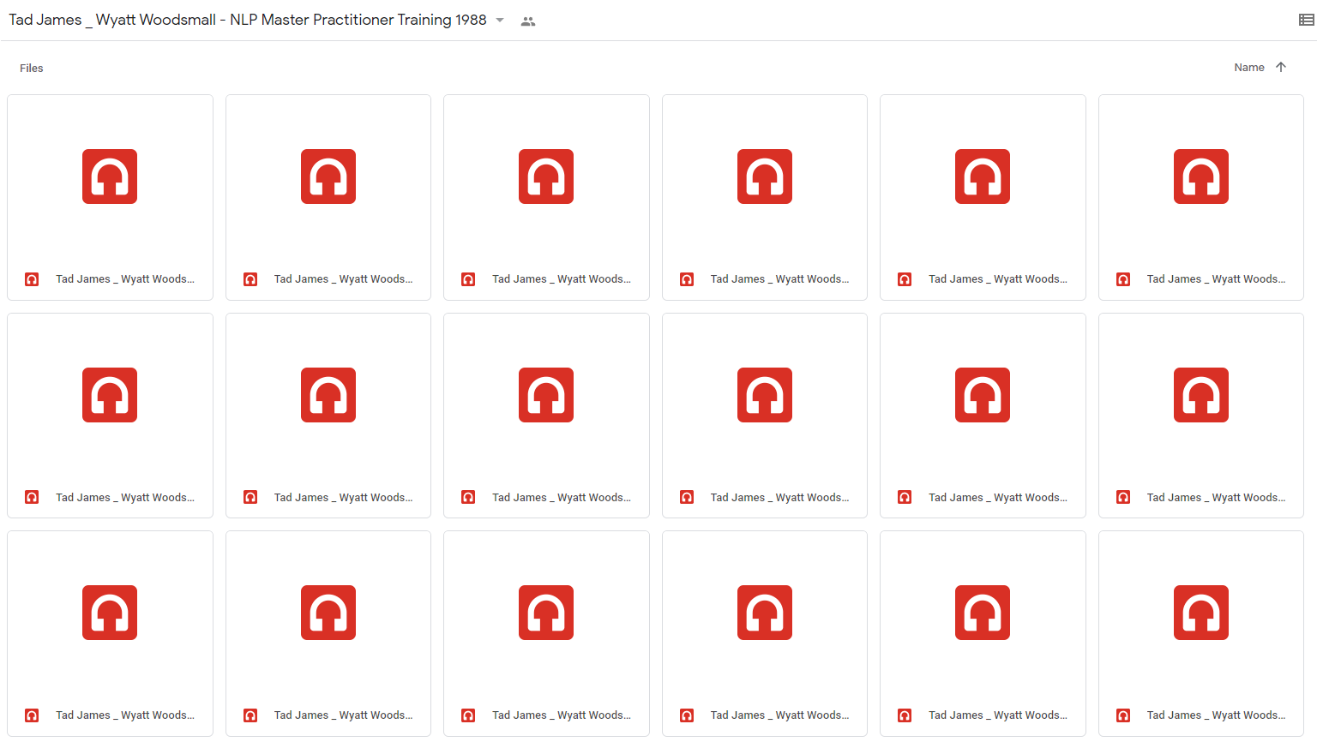This screenshot has width=1317, height=742.
Task: Select file name text, third row, first card
Action: click(125, 715)
